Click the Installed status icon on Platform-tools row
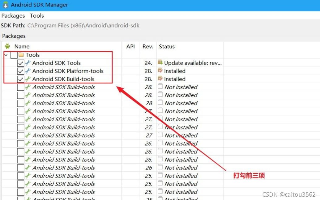Viewport: 320px width, 200px height. coord(160,70)
